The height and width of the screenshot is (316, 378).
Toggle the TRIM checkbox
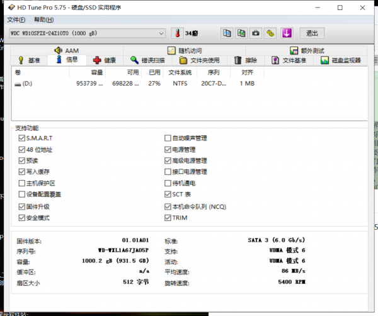tap(168, 218)
